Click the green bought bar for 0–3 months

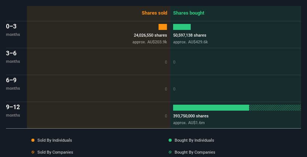point(182,27)
